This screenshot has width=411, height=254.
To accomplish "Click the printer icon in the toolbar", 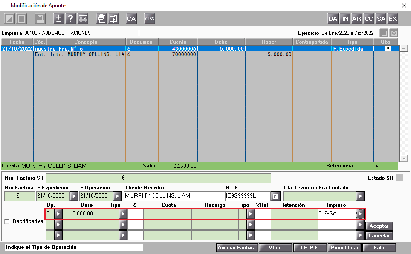I will (40, 19).
